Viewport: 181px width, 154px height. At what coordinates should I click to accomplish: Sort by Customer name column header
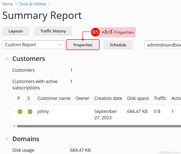[x=54, y=98]
